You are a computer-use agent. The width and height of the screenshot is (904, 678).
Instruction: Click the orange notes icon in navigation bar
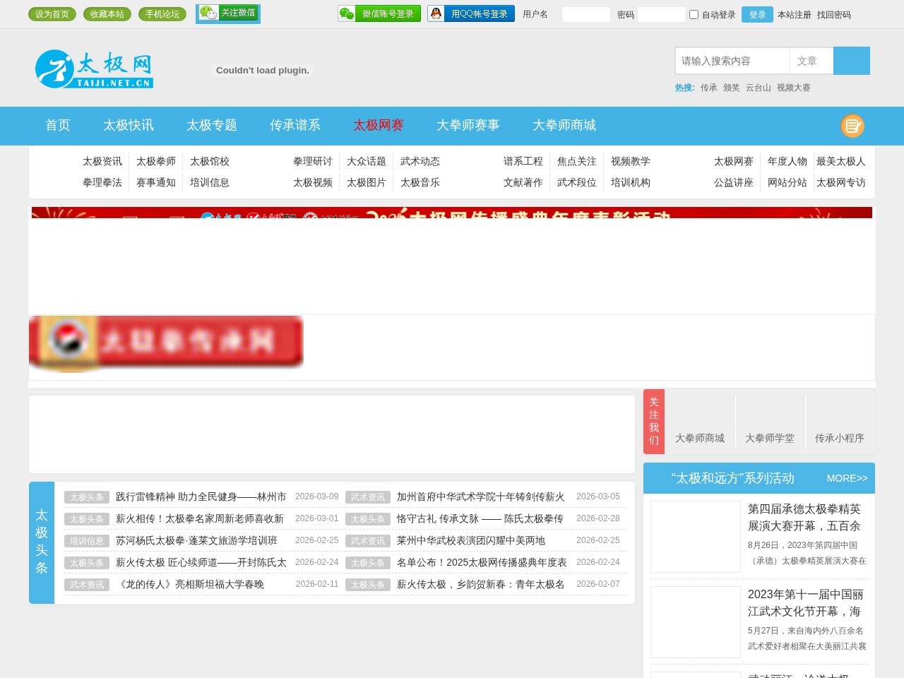[852, 126]
